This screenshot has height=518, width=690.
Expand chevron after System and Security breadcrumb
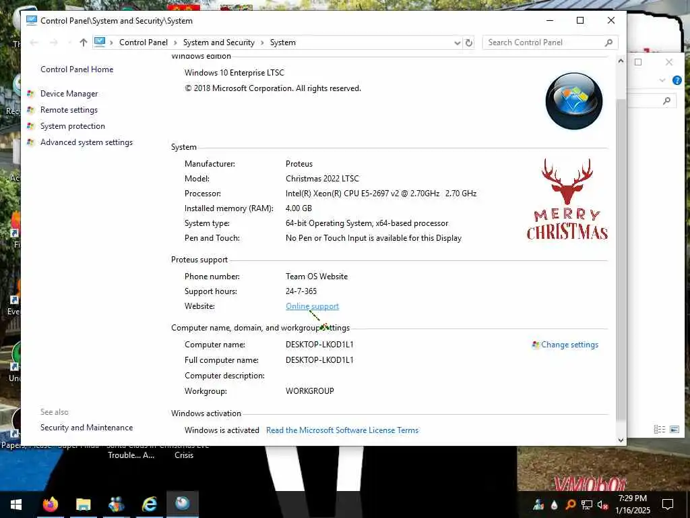[x=262, y=42]
